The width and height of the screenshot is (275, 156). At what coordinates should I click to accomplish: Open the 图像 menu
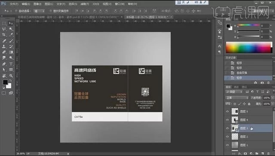pyautogui.click(x=37, y=4)
